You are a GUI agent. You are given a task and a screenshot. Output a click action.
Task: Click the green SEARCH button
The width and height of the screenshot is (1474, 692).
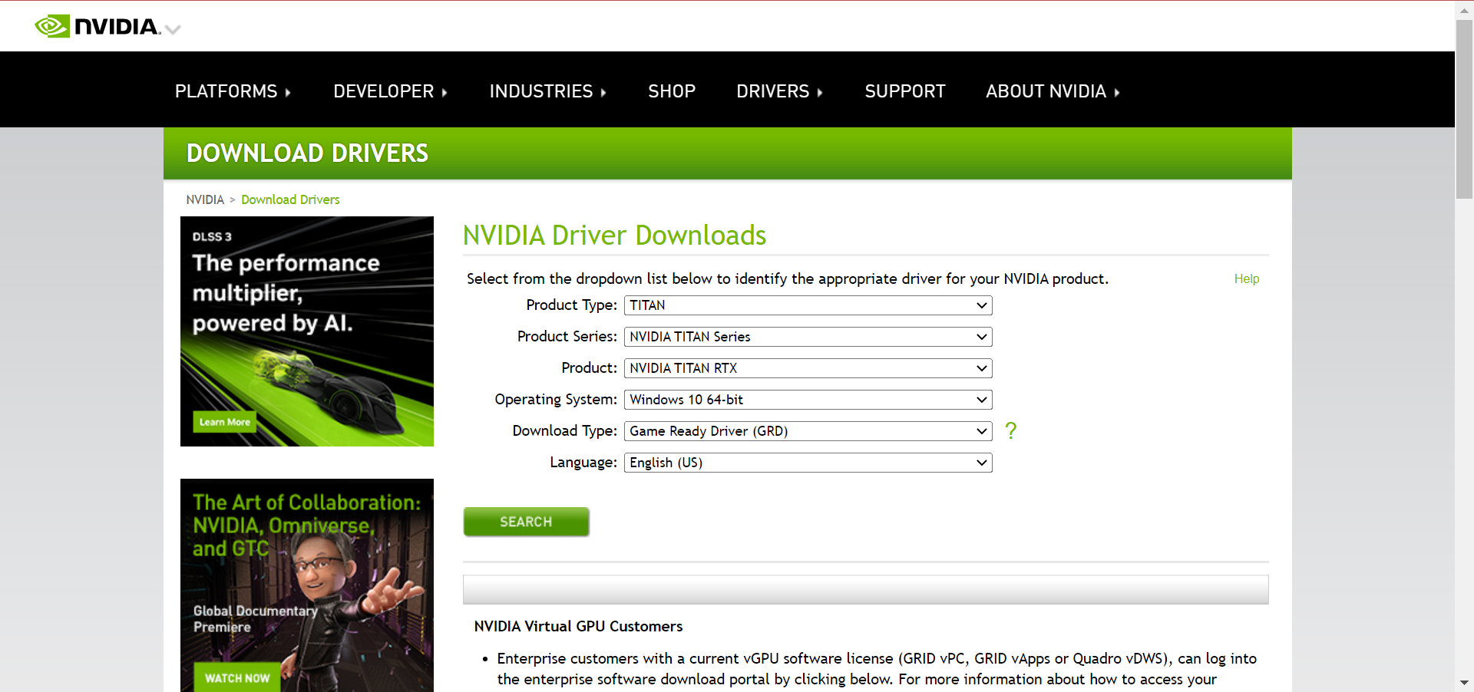526,522
